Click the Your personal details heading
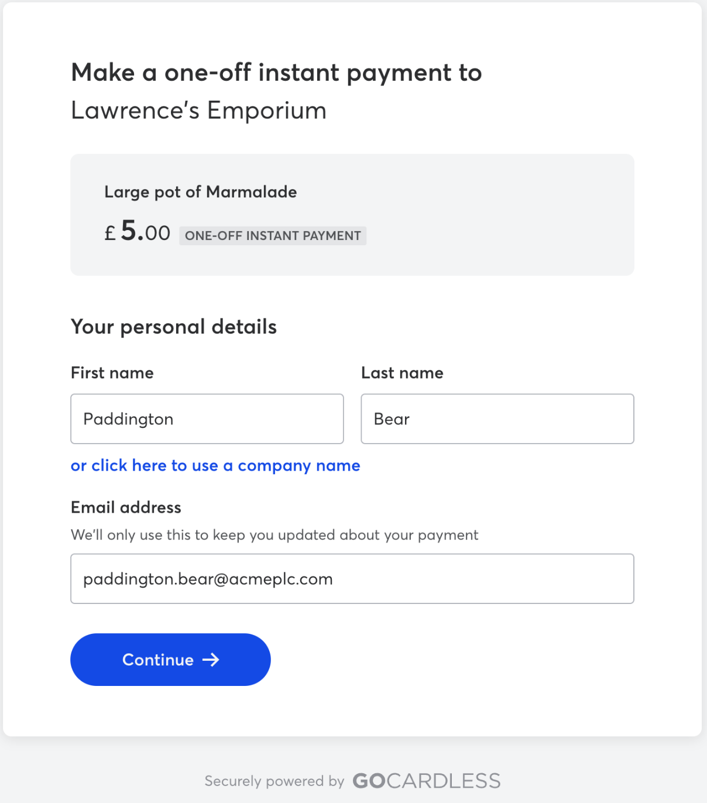Screen dimensions: 707x803 tap(174, 327)
